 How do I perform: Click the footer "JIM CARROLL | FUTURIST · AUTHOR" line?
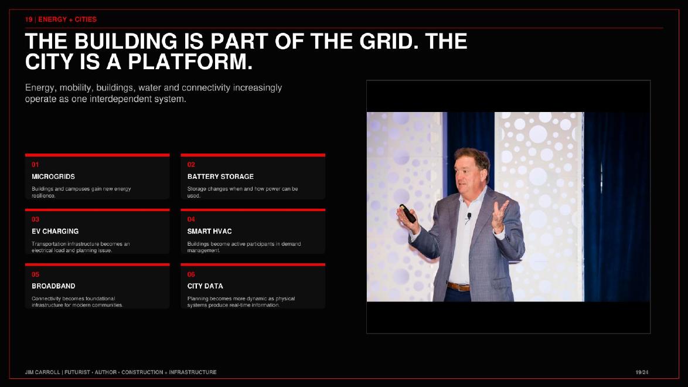(x=121, y=372)
